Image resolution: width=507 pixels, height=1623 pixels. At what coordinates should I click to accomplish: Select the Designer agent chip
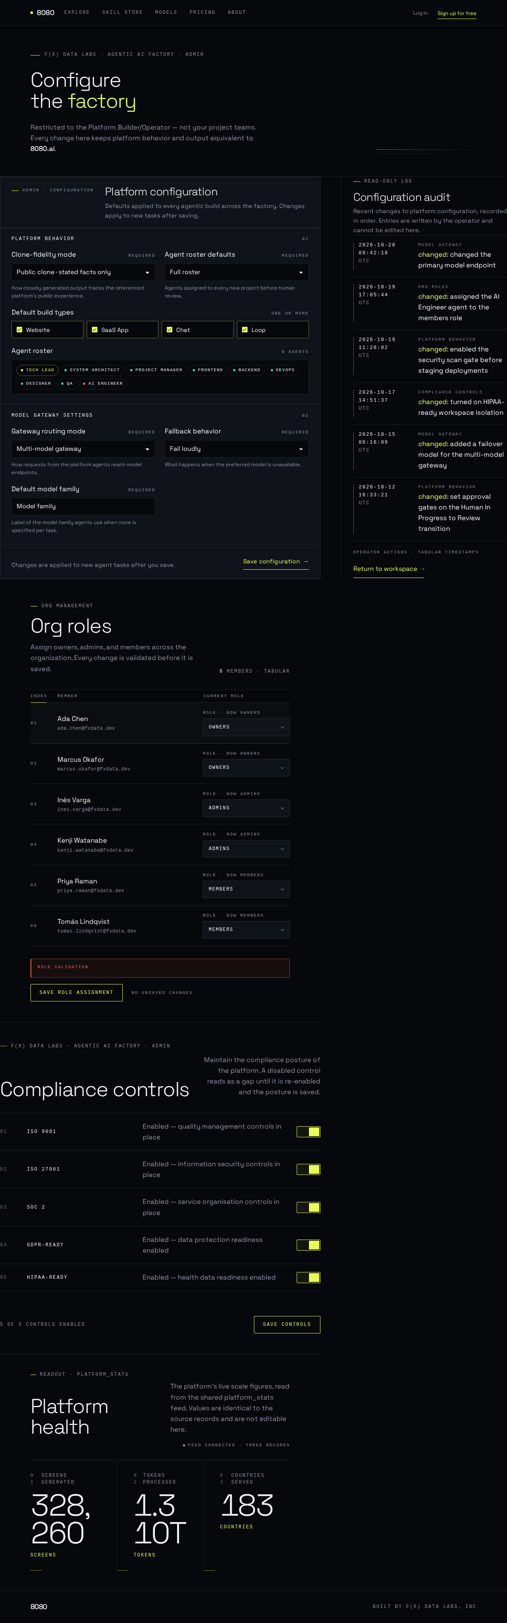click(x=36, y=383)
